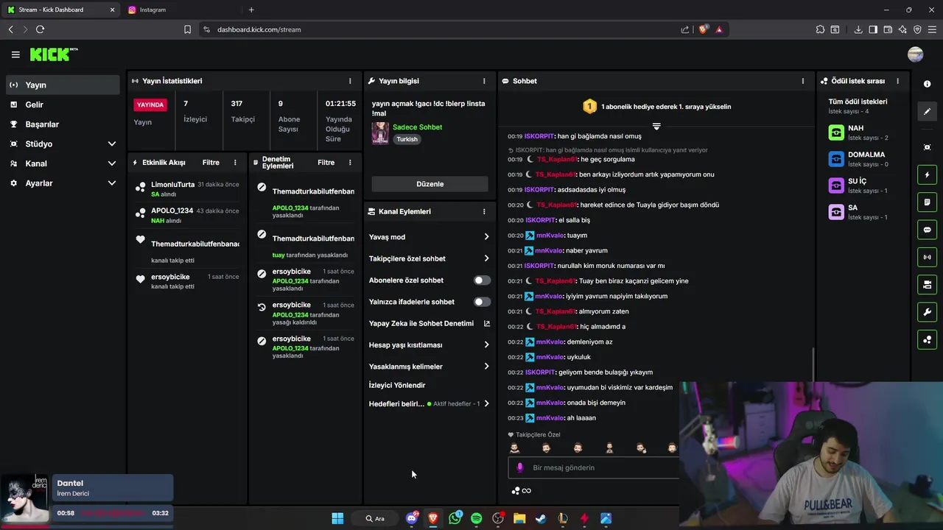The height and width of the screenshot is (530, 943).
Task: Open Discord from the taskbar
Action: click(412, 518)
